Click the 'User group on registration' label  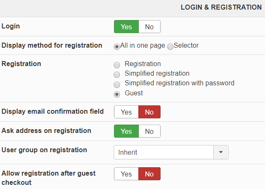click(44, 150)
